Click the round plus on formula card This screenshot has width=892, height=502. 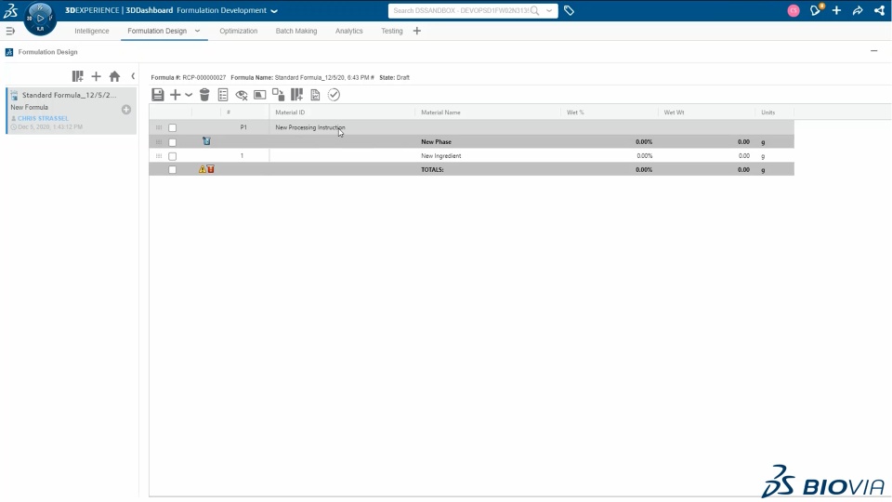pos(126,110)
